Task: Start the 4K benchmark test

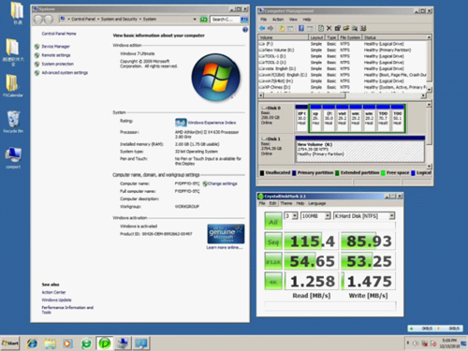Action: 273,282
